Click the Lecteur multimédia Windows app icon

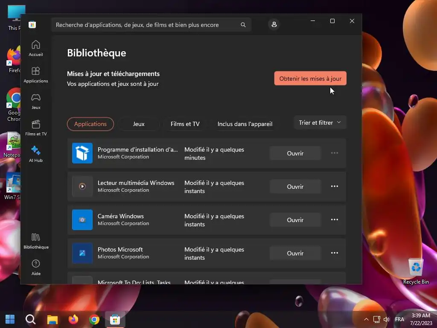(x=82, y=186)
